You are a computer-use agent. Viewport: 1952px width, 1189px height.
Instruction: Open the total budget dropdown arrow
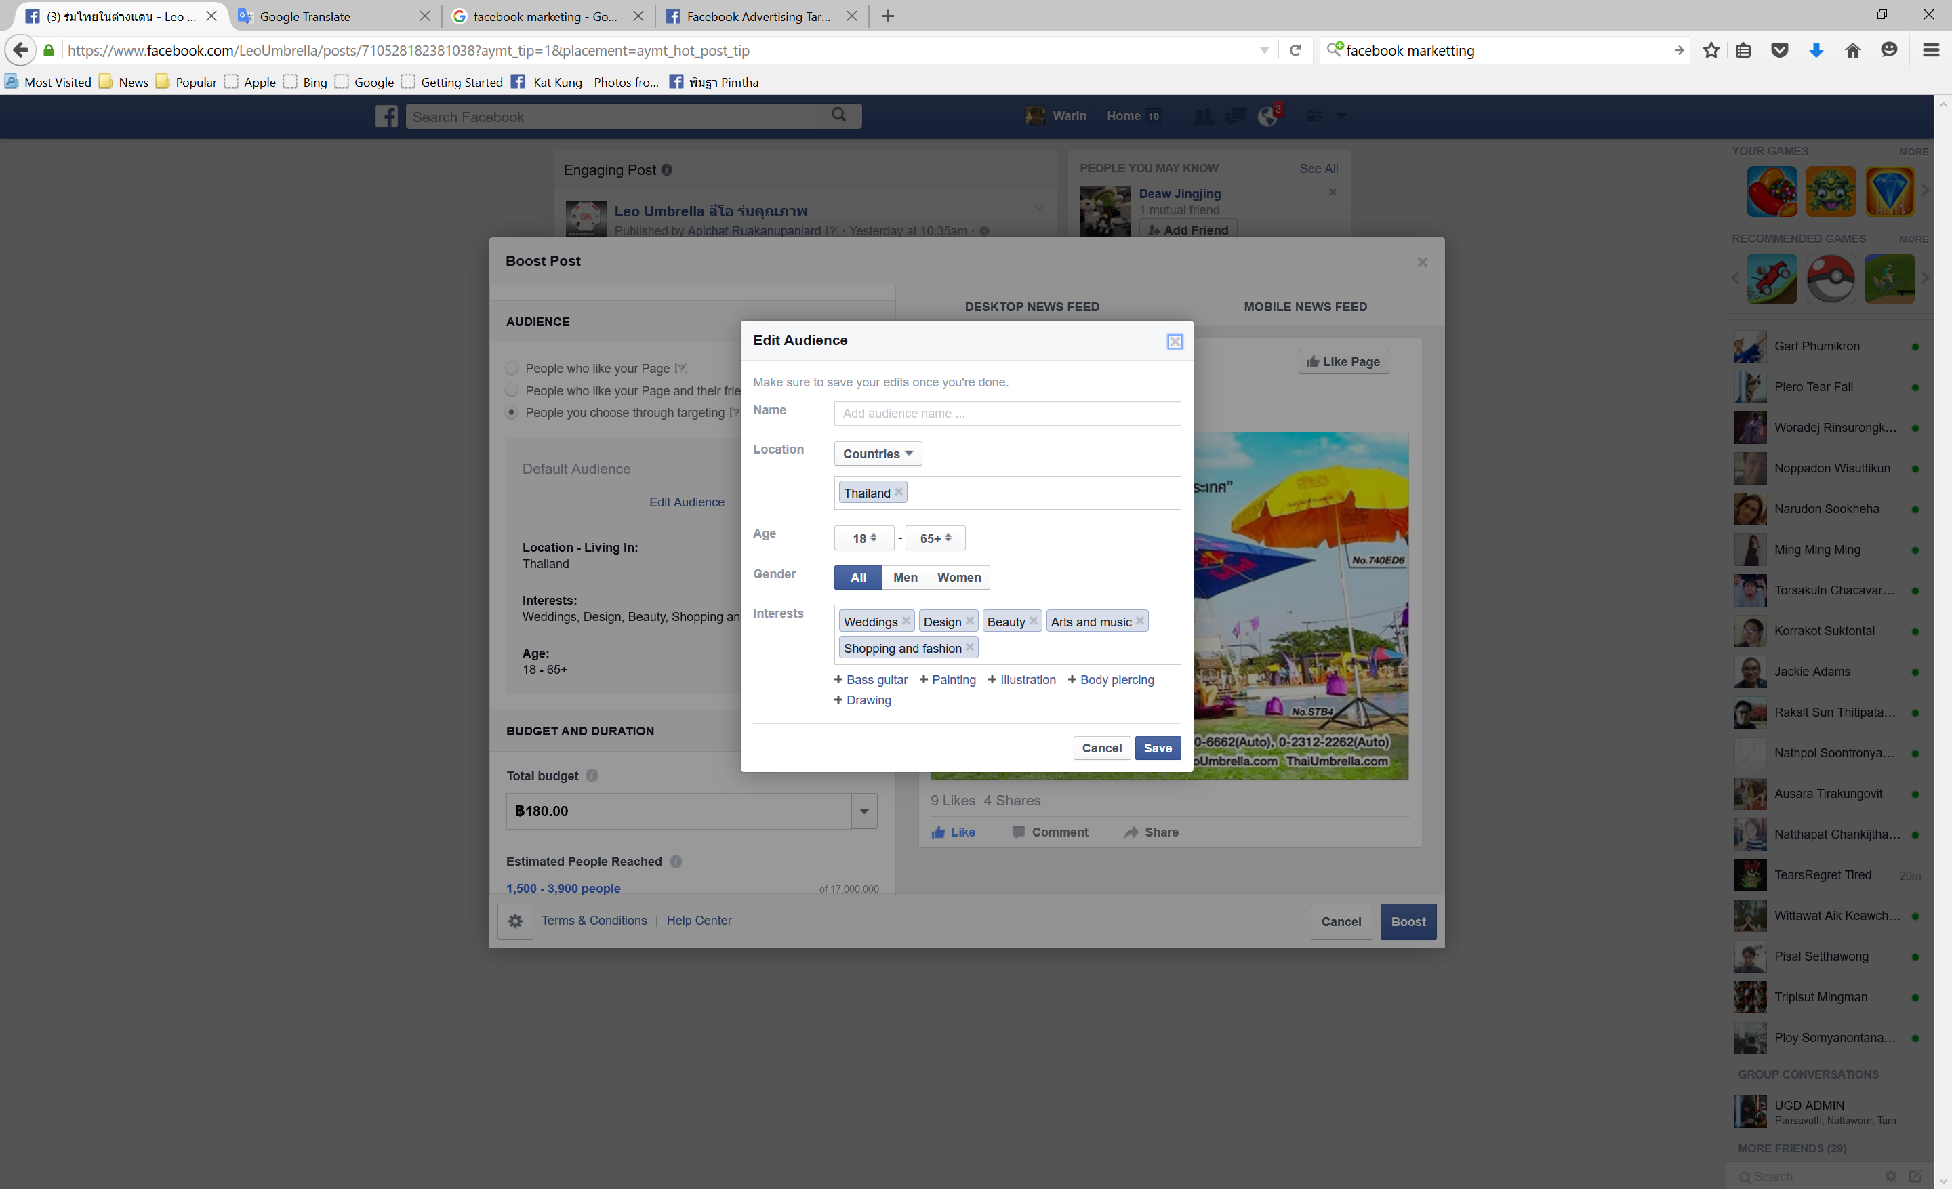click(x=864, y=811)
